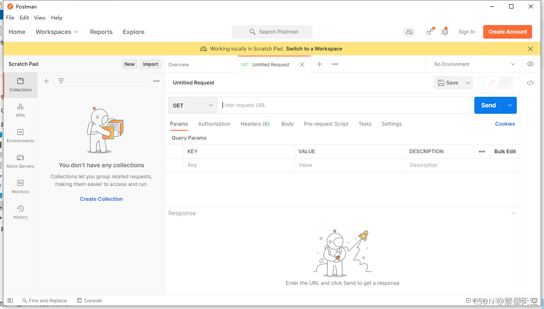Switch to the Authorization tab

tap(214, 124)
